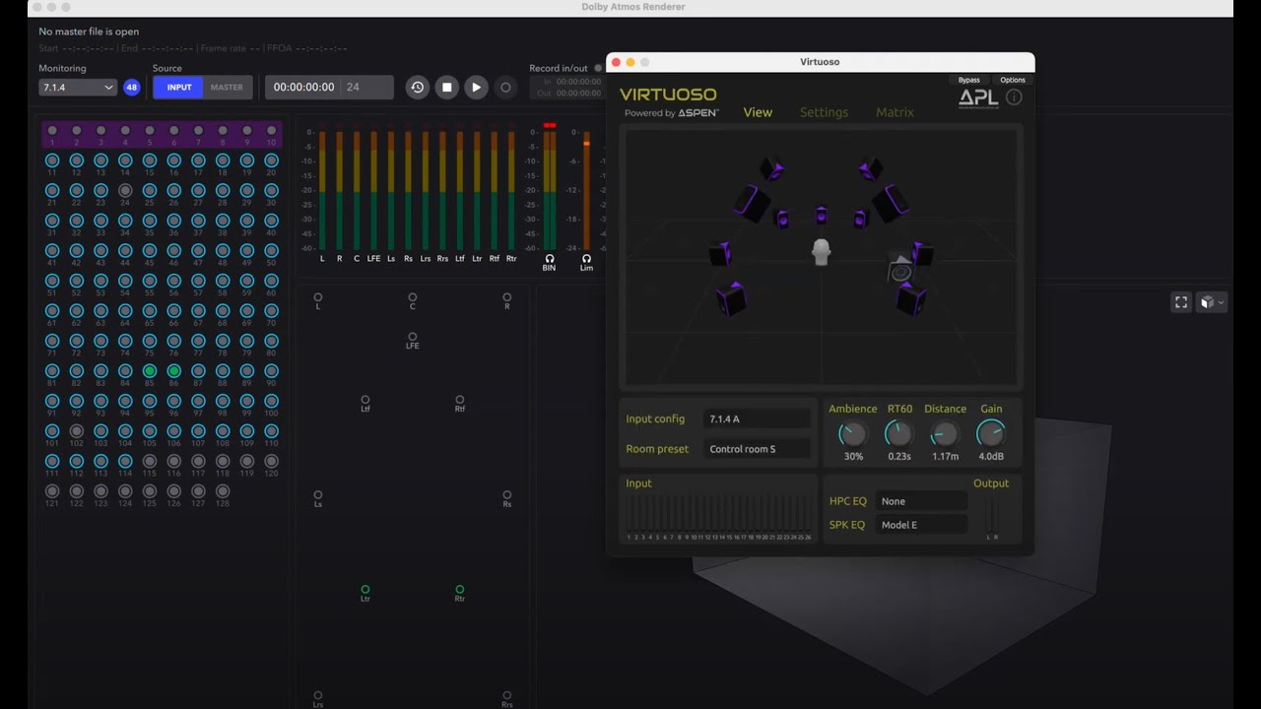1261x709 pixels.
Task: Adjust the RT60 knob
Action: (898, 433)
